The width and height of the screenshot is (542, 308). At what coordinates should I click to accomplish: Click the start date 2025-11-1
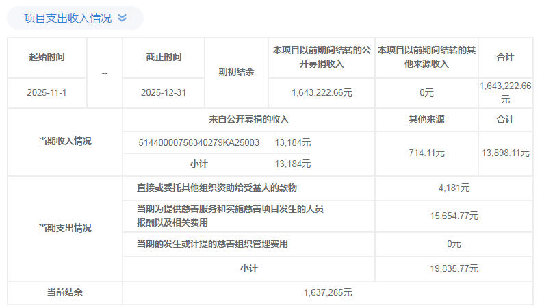[x=47, y=92]
